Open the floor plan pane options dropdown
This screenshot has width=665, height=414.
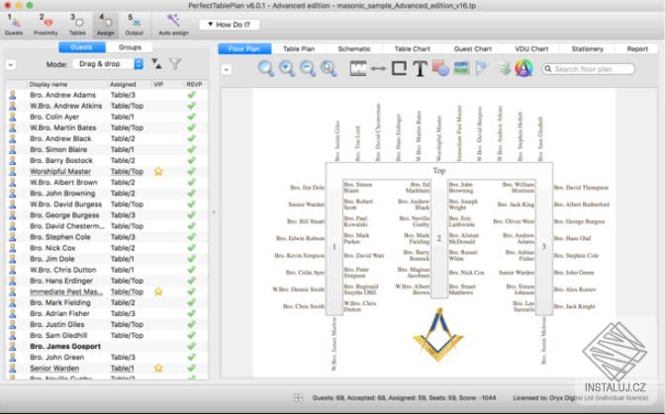point(227,69)
